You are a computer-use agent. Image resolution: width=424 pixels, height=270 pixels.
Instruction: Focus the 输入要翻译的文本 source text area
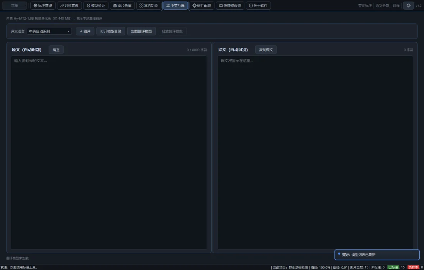pos(109,153)
